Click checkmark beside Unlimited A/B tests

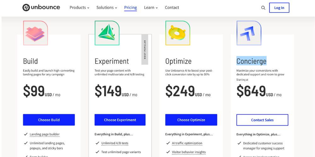click(x=97, y=143)
